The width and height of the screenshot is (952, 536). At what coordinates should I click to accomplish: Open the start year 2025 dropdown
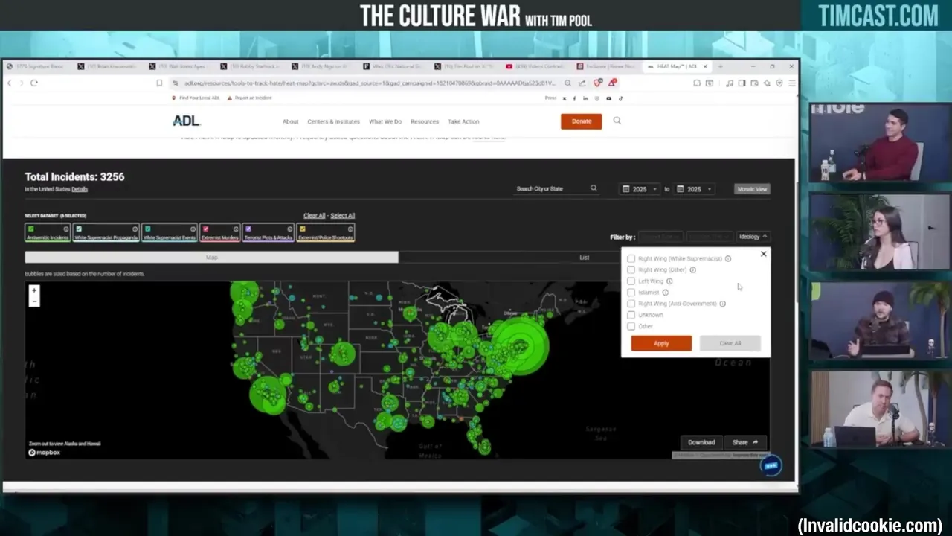coord(640,189)
